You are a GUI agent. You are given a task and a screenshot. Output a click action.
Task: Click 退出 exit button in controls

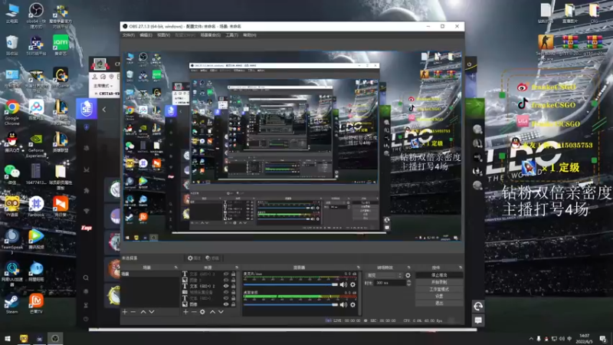click(439, 303)
